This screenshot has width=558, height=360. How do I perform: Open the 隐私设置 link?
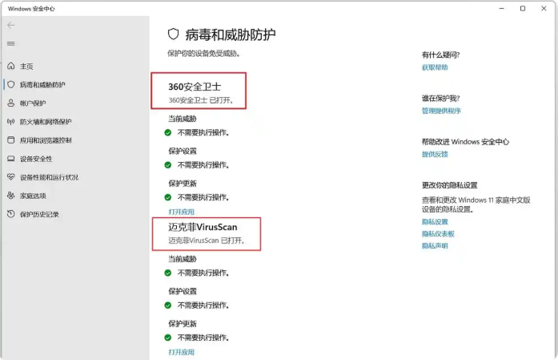[x=435, y=222]
